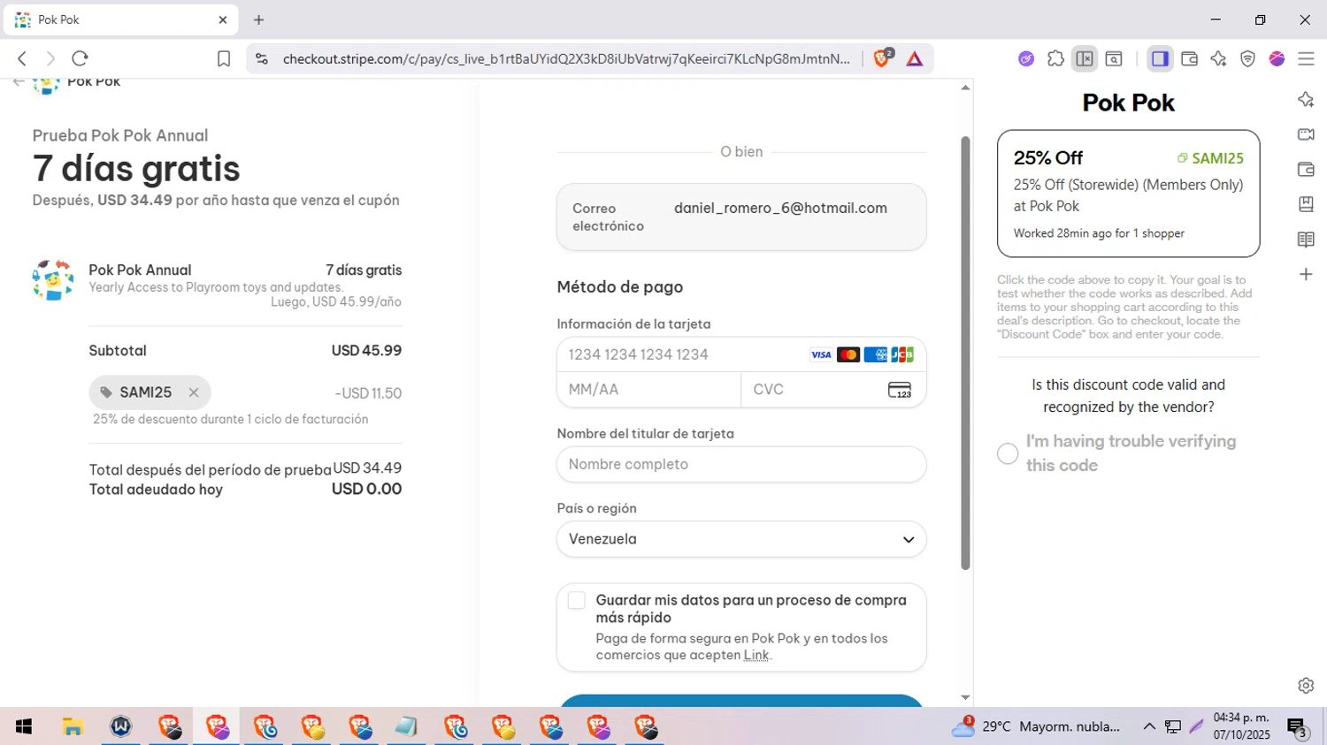Open the Brave VPN shield icon
Viewport: 1327px width, 745px height.
coord(1247,58)
